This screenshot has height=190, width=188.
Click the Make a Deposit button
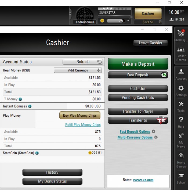point(138,64)
